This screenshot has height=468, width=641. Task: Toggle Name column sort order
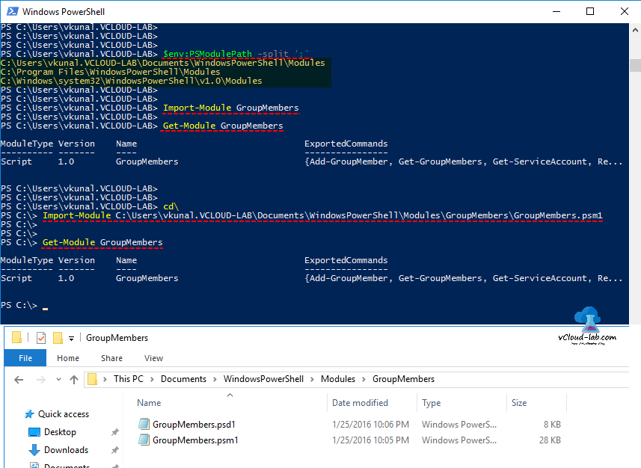(148, 402)
